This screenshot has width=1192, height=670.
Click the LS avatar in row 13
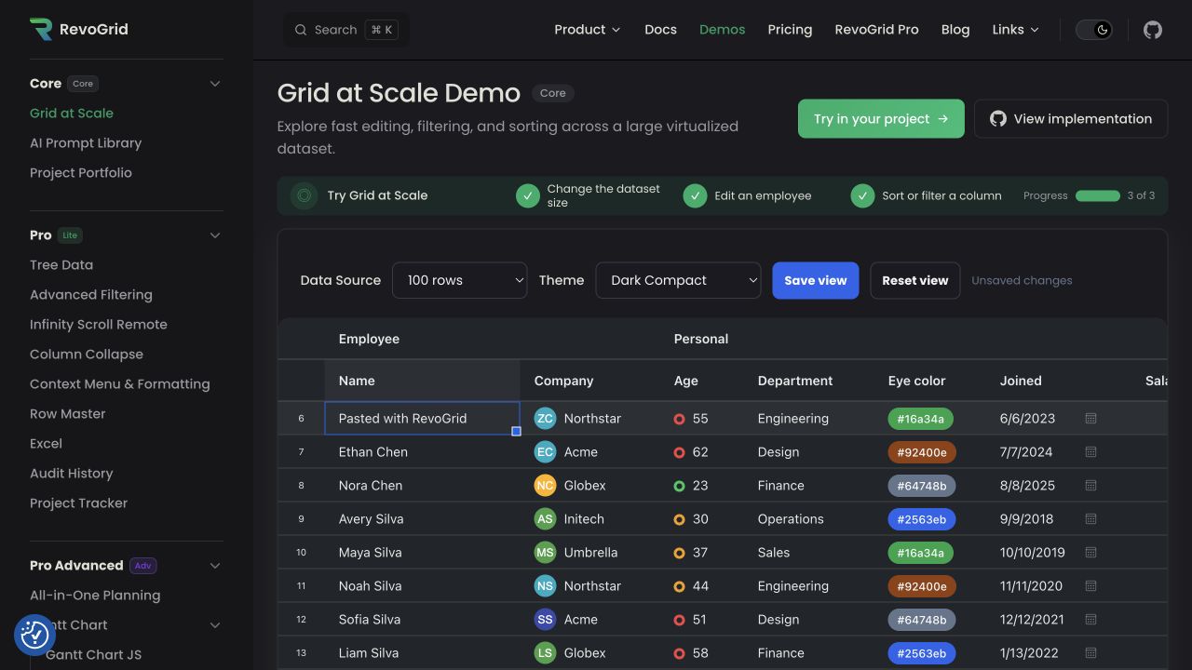pos(545,653)
